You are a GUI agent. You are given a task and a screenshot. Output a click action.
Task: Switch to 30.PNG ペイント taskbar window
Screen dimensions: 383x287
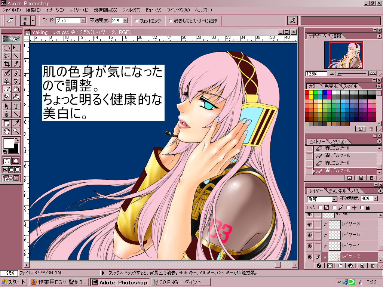[x=181, y=282]
